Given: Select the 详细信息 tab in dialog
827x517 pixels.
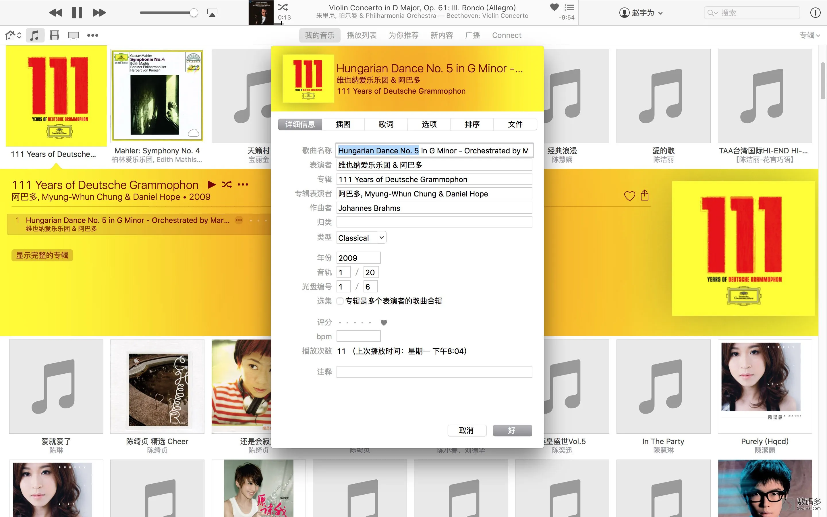Looking at the screenshot, I should pos(300,124).
